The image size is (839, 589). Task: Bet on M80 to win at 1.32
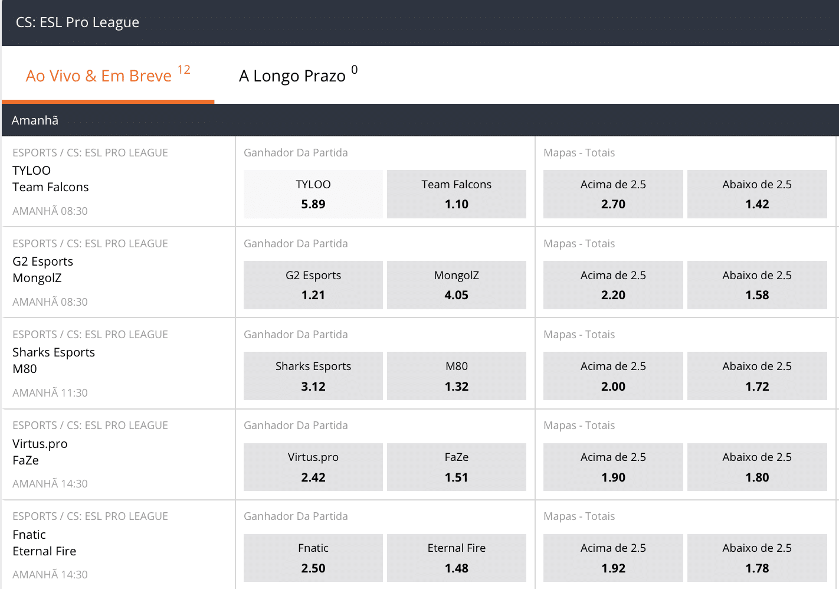(x=457, y=376)
